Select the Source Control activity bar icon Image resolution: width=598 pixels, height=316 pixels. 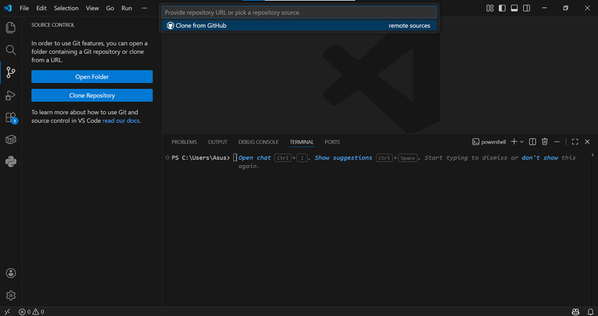(x=10, y=72)
